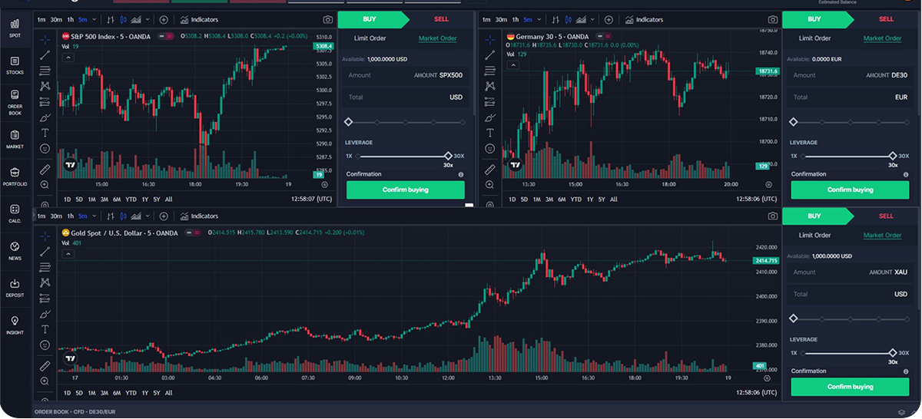Viewport: 922px width, 419px height.
Task: Switch to SELL tab in the Gold order panel
Action: (x=886, y=216)
